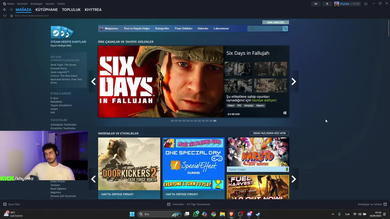Show the next featured game

click(x=294, y=82)
